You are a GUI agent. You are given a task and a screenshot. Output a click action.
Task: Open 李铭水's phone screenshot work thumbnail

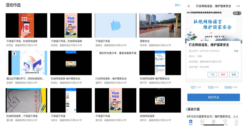[x=71, y=100]
